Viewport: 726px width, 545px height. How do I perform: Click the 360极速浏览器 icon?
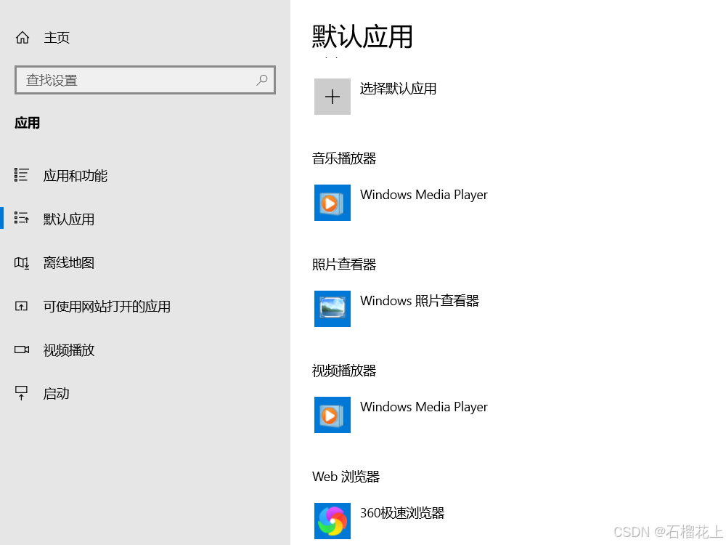332,521
